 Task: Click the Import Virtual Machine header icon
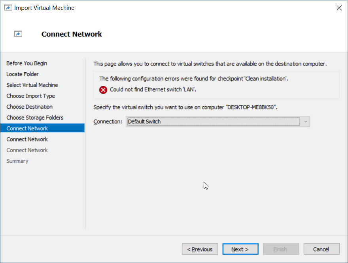(x=18, y=34)
